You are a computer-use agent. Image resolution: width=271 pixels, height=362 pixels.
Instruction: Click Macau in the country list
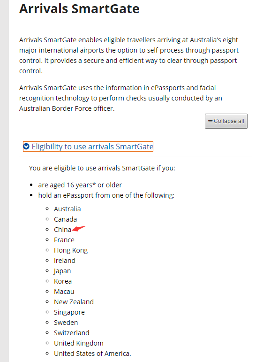click(x=64, y=292)
